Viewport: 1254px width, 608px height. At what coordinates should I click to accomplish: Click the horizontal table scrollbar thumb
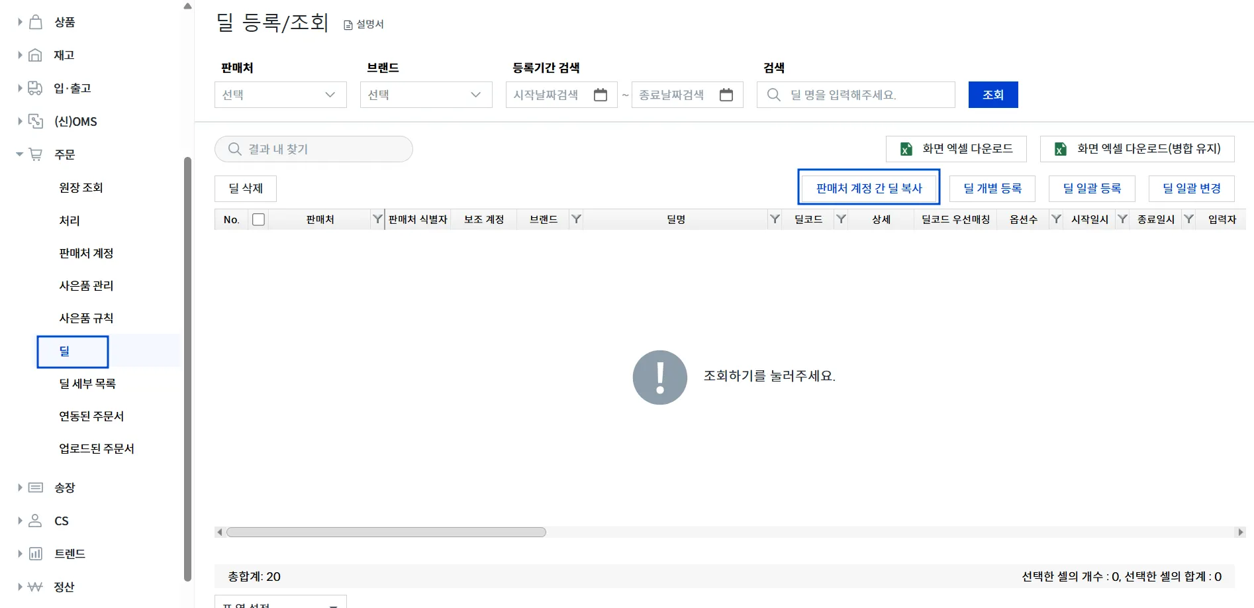coord(386,532)
